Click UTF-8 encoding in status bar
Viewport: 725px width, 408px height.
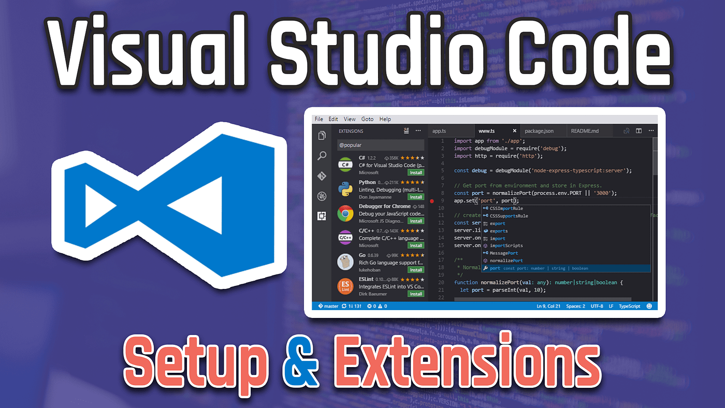597,306
